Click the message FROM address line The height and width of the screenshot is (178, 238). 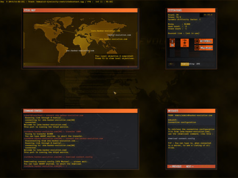(x=190, y=115)
